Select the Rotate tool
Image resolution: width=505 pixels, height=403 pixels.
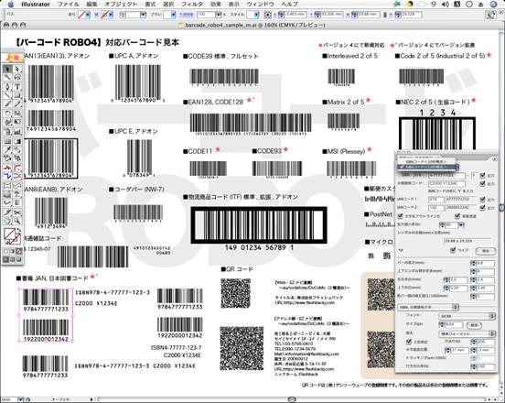(x=7, y=114)
